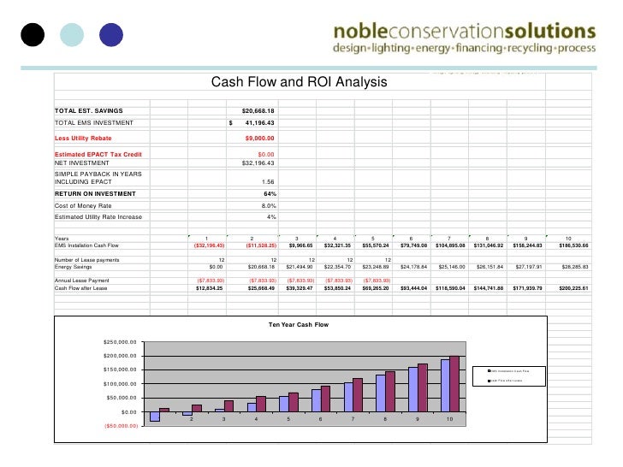The height and width of the screenshot is (467, 623).
Task: Click the 'Number of Lease payments' row label
Action: 86,260
